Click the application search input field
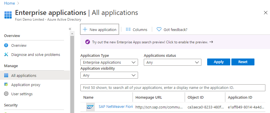The image size is (270, 113). click(x=173, y=88)
